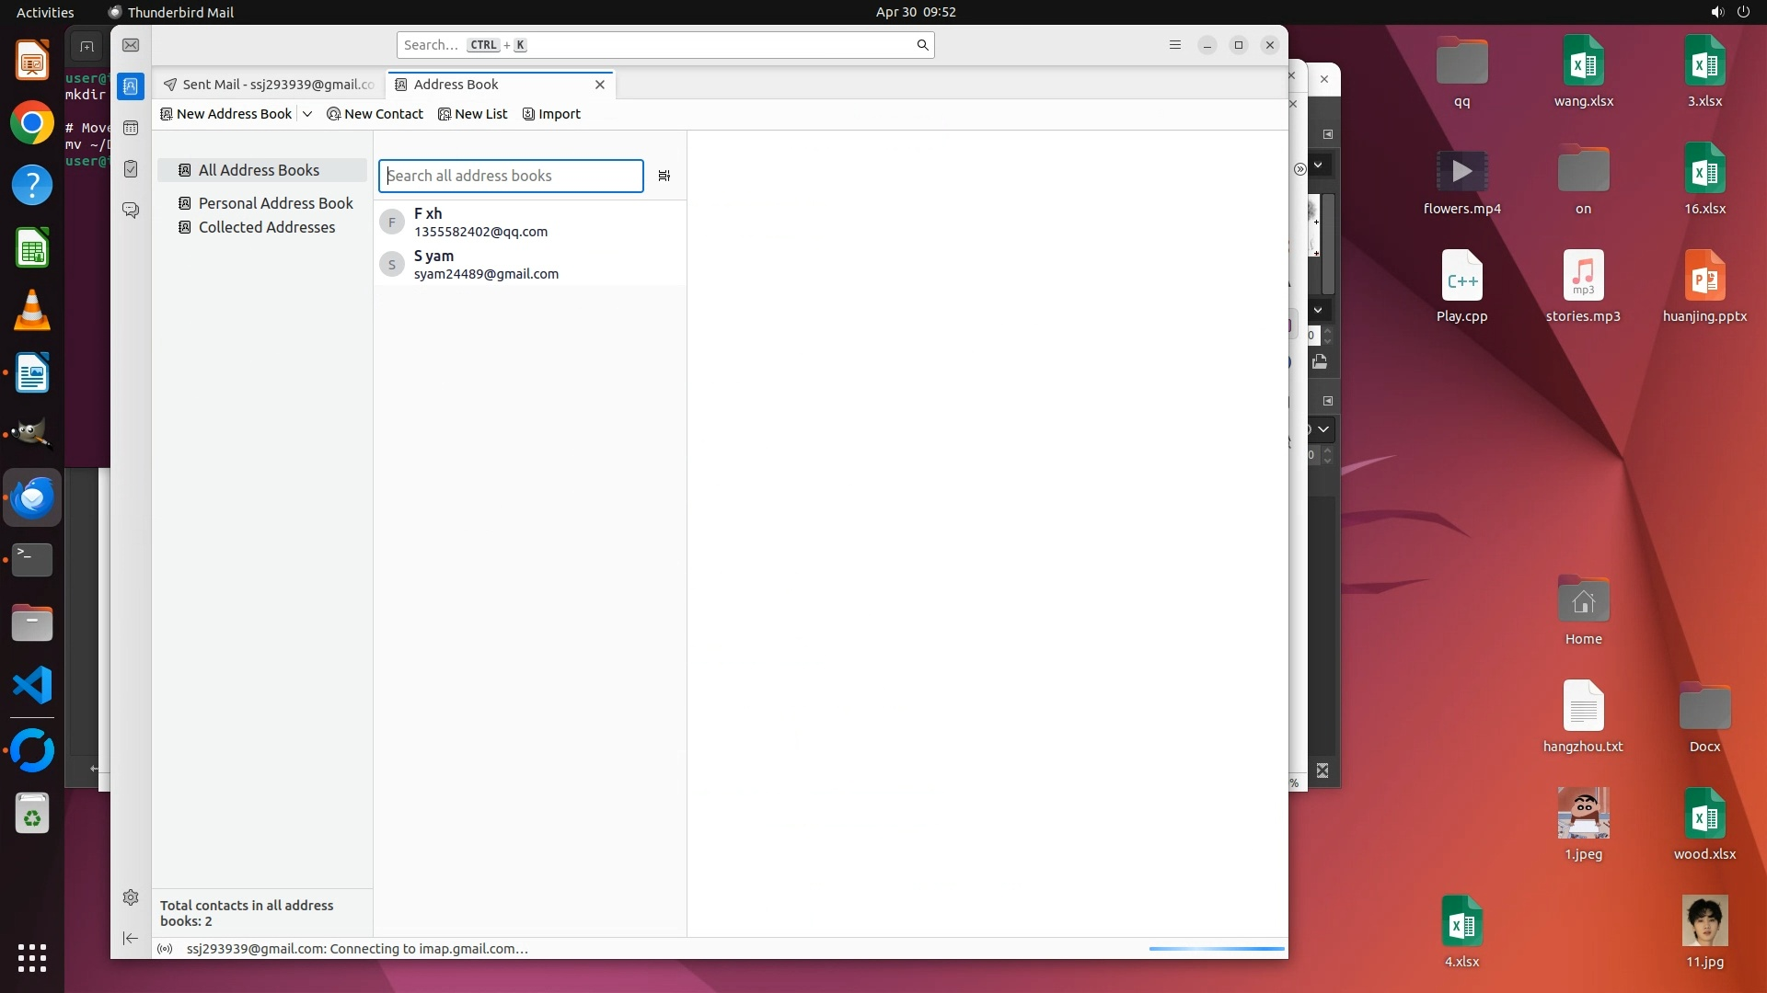This screenshot has height=993, width=1767.
Task: Select Personal Address Book in the list
Action: (275, 203)
